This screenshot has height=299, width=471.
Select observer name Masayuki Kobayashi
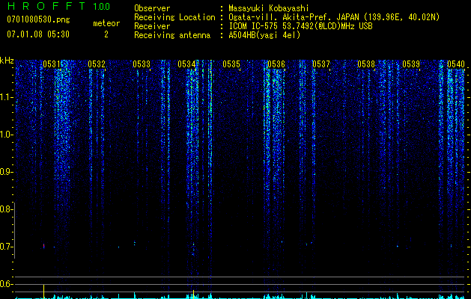click(x=269, y=8)
